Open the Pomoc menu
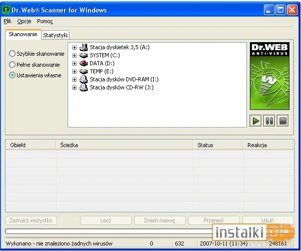 pyautogui.click(x=45, y=21)
